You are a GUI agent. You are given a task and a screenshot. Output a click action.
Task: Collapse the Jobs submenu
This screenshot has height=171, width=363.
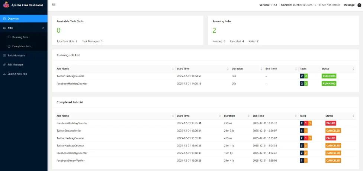click(23, 28)
